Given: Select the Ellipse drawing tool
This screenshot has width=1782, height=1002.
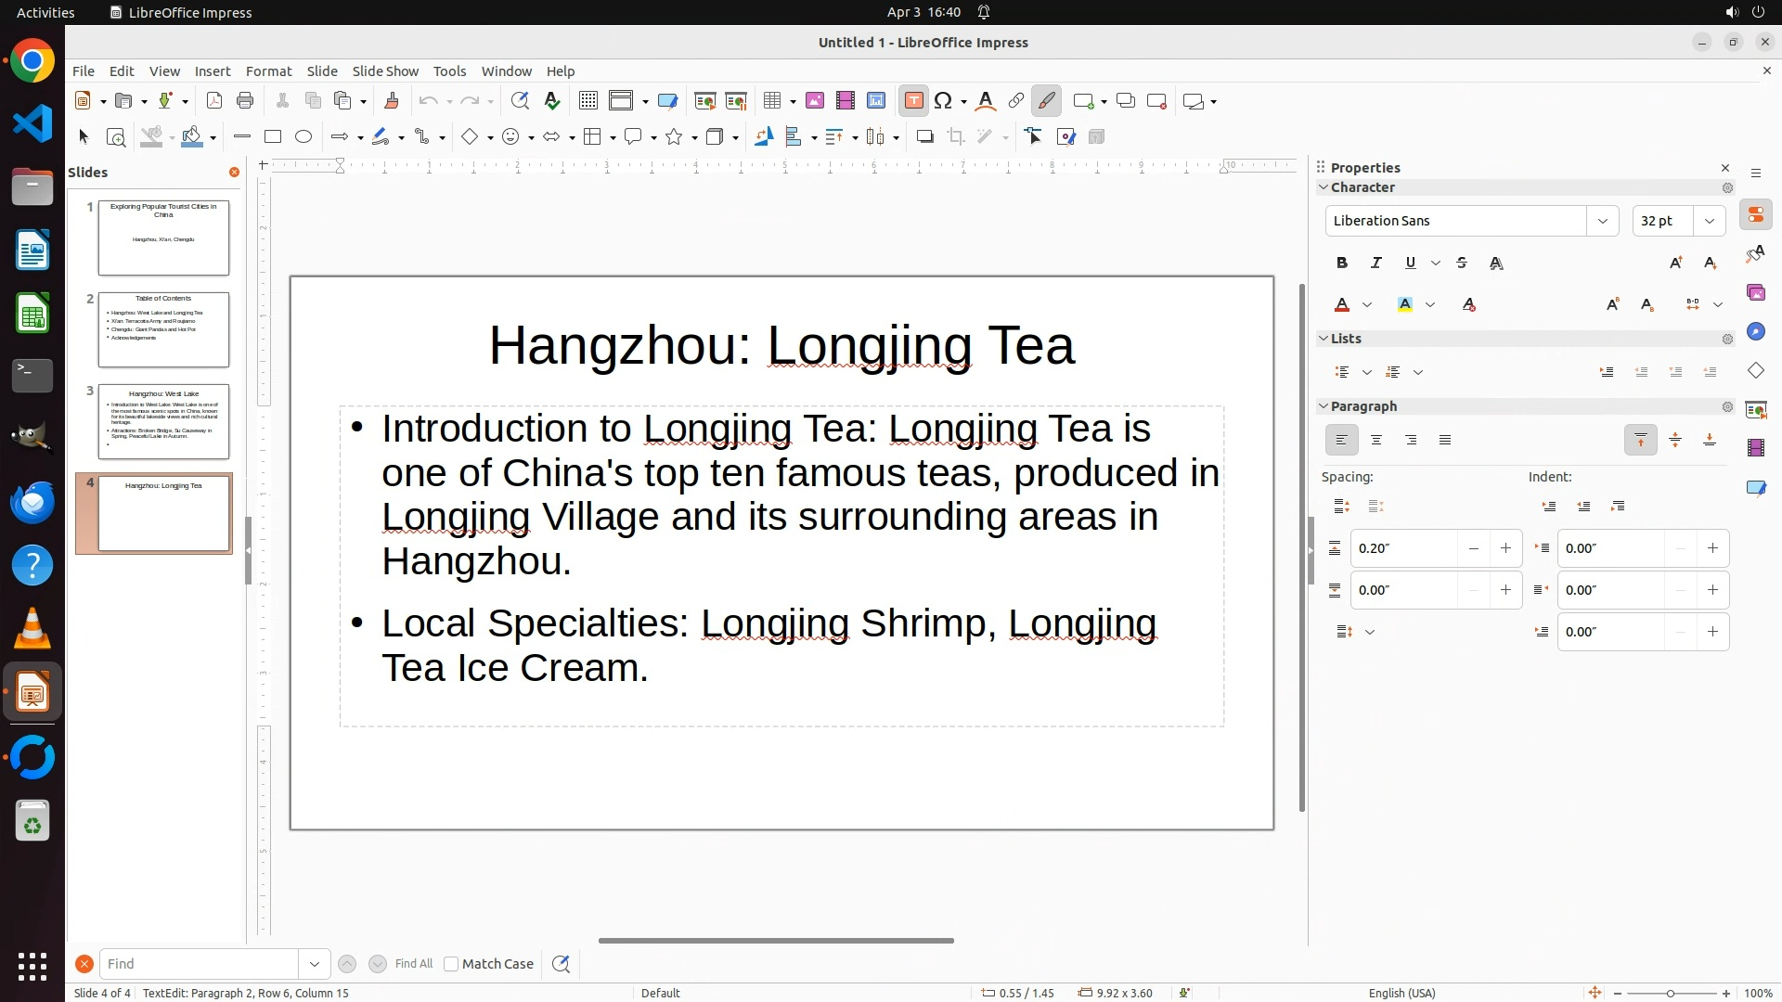Looking at the screenshot, I should point(303,137).
